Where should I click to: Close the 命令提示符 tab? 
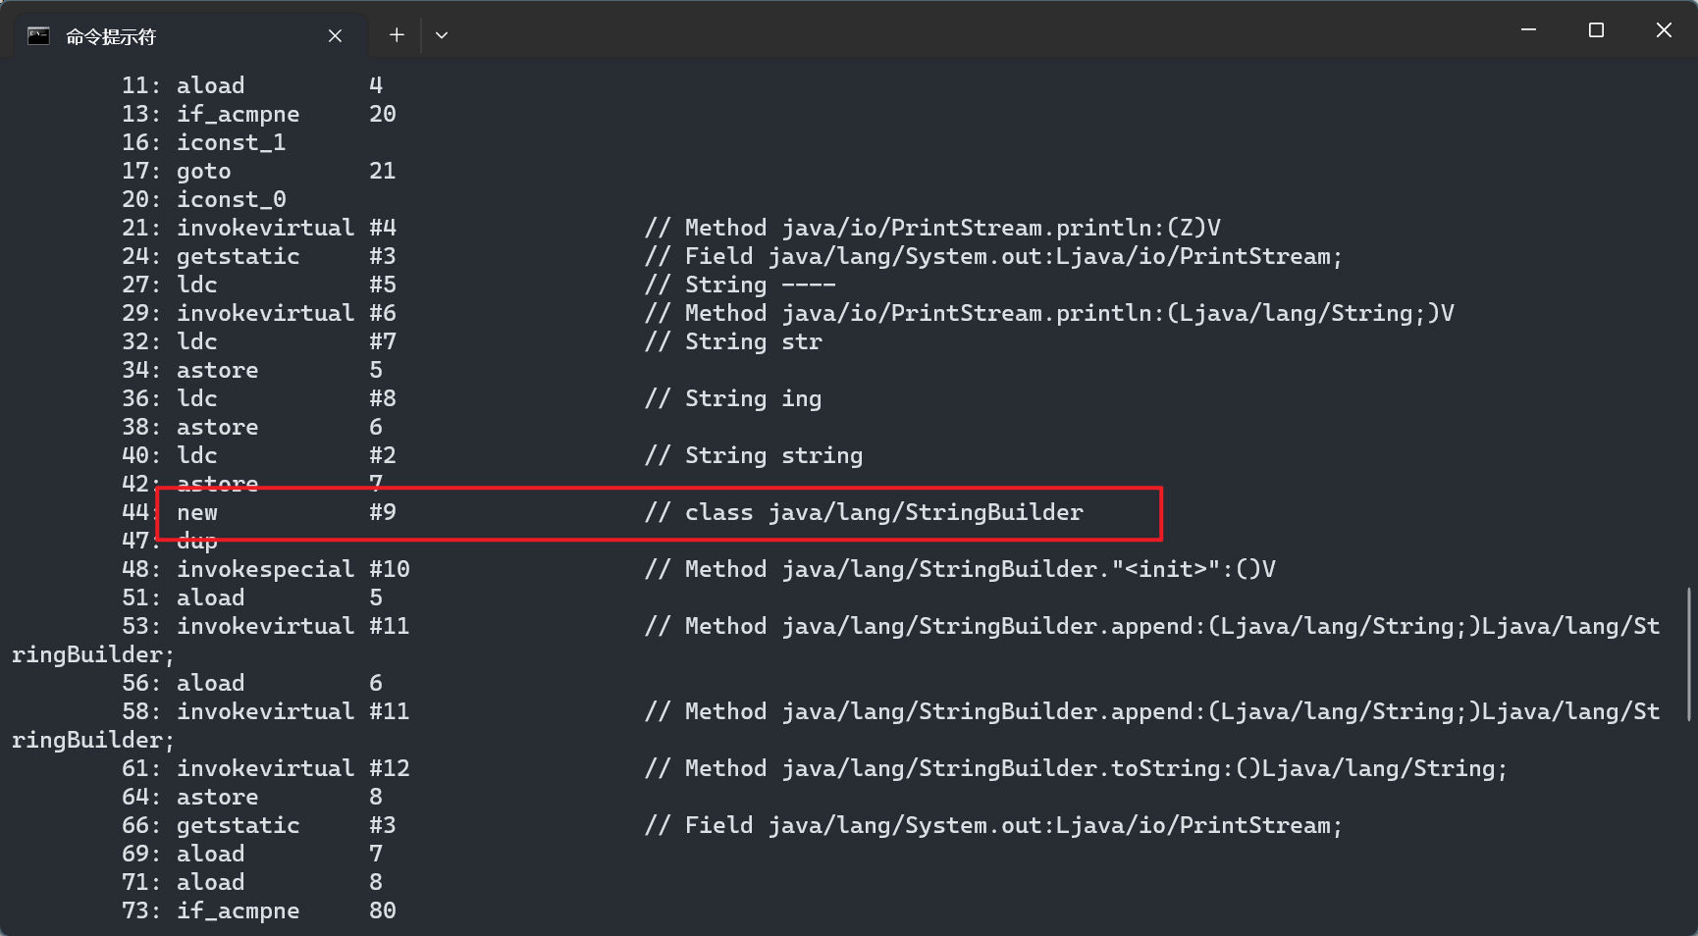(335, 36)
